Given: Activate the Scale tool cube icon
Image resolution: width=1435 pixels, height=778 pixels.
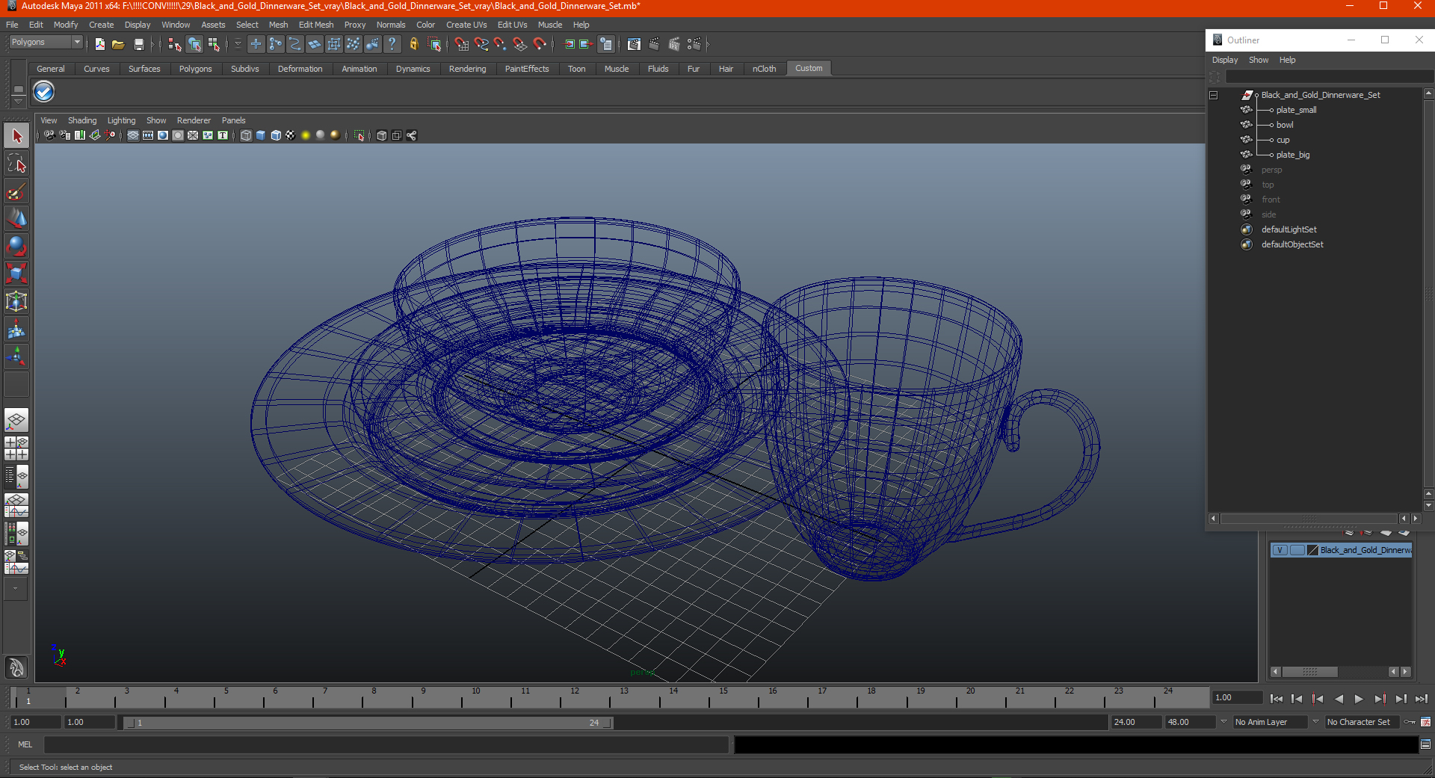Looking at the screenshot, I should [16, 274].
